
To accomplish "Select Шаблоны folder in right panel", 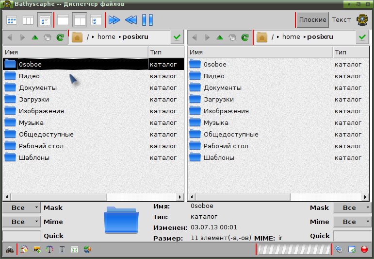I will point(278,158).
